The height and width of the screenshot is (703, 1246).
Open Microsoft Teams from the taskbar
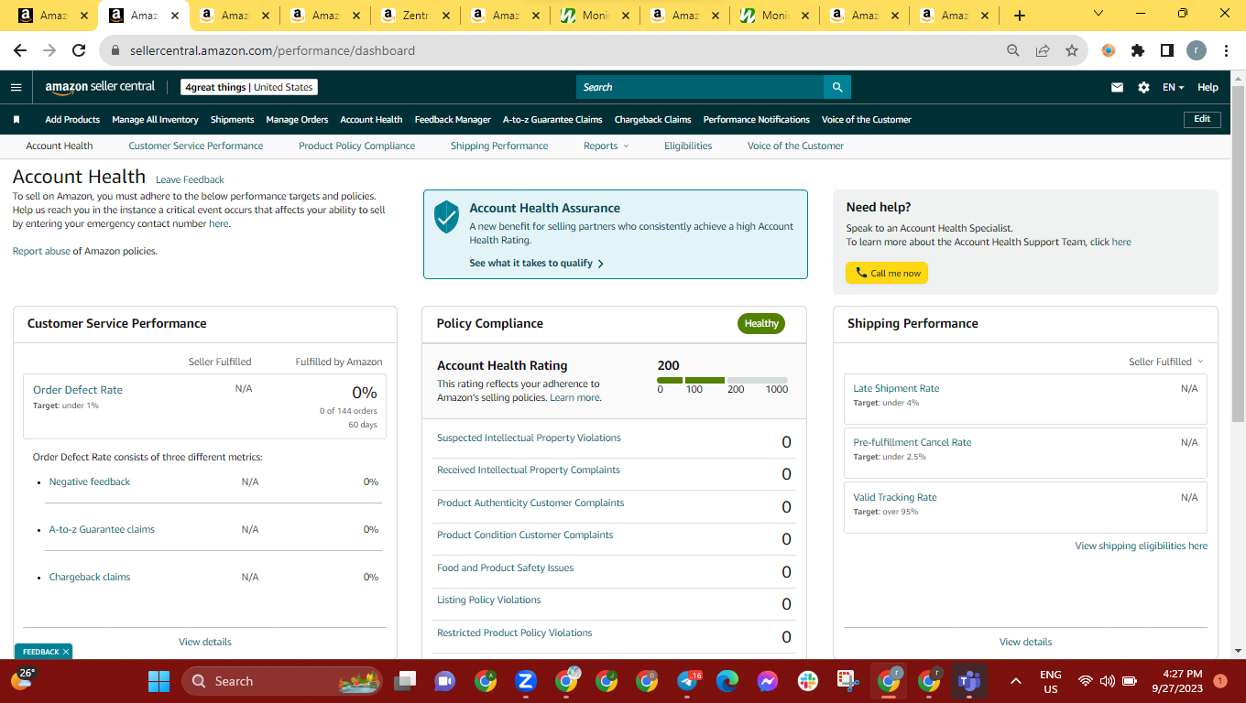coord(968,681)
